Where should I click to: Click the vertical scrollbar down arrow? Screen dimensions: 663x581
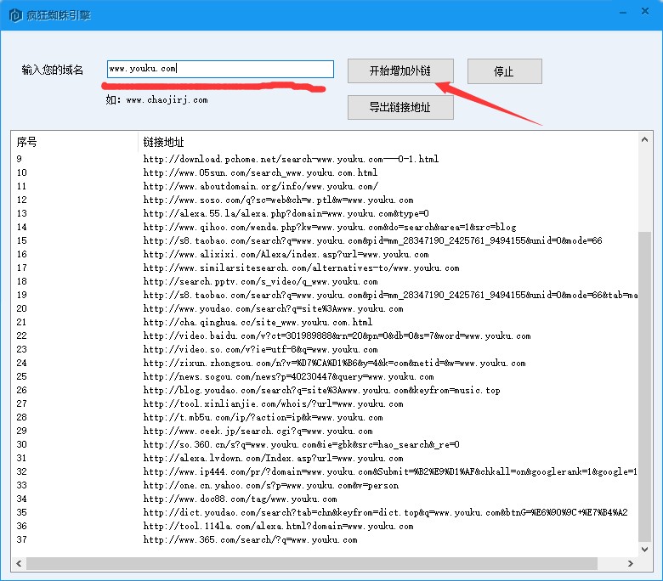pyautogui.click(x=644, y=550)
